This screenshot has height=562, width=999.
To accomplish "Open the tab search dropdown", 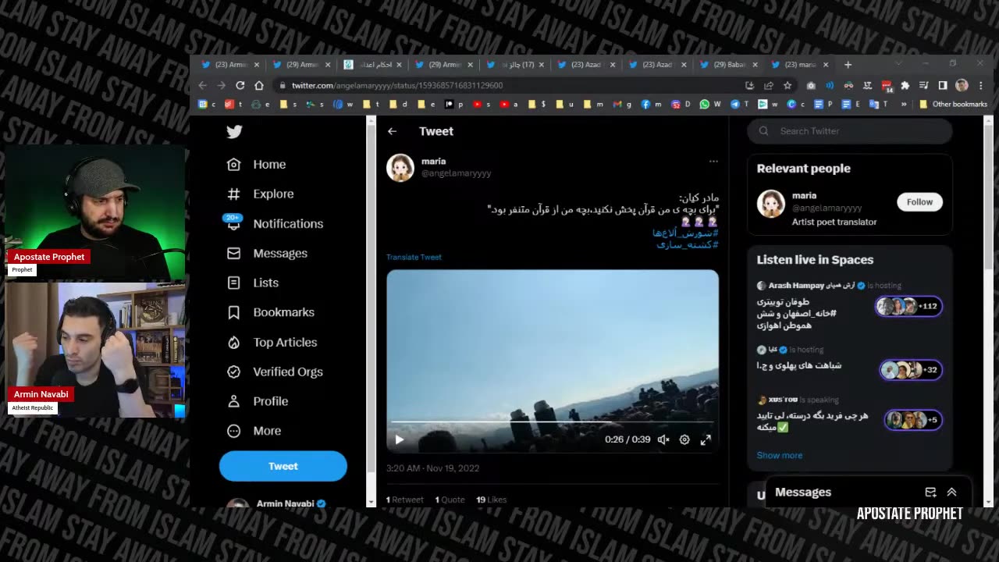I will click(898, 63).
